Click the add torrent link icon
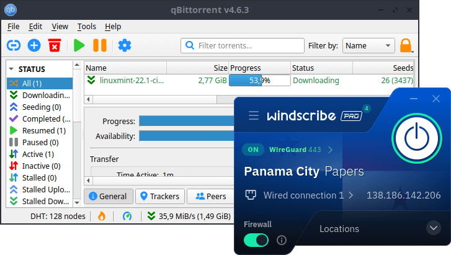Image resolution: width=451 pixels, height=255 pixels. (x=14, y=45)
